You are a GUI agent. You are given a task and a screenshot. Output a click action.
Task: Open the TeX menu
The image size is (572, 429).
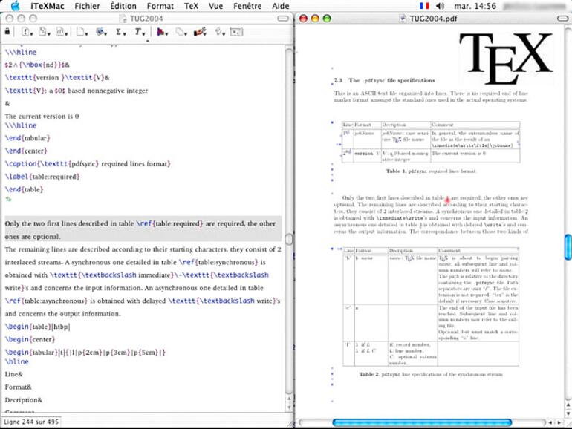(x=192, y=5)
